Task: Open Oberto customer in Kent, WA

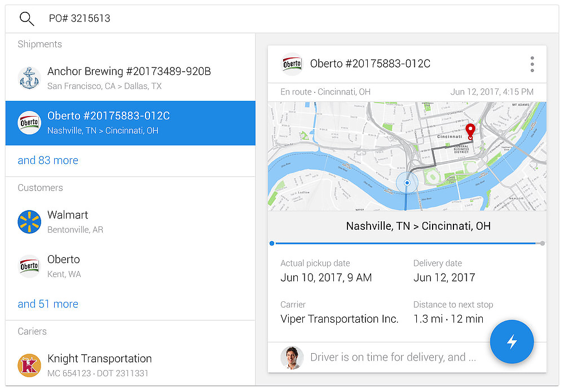Action: click(x=130, y=266)
